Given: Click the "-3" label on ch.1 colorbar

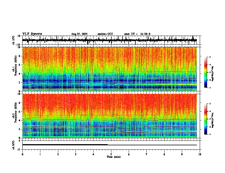Looking at the screenshot, I should coord(210,57).
